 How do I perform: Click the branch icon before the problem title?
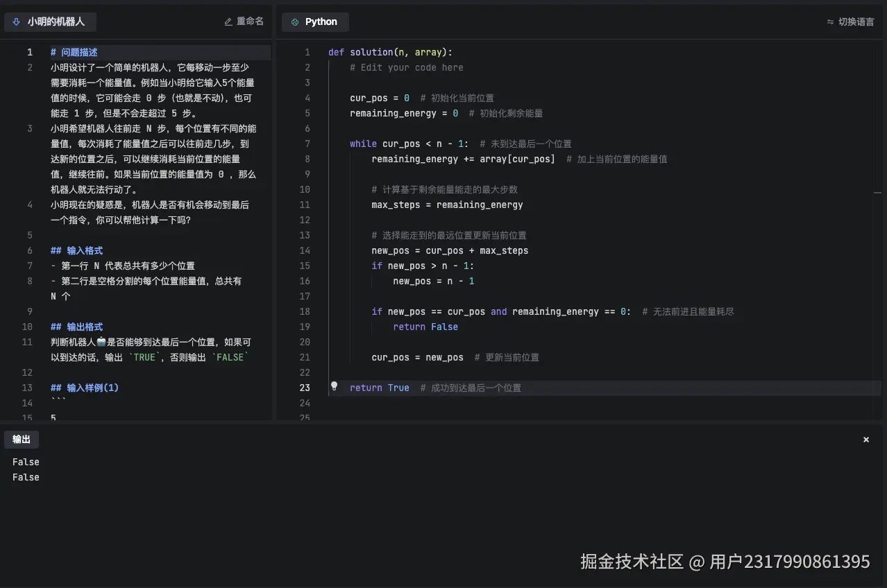(15, 21)
